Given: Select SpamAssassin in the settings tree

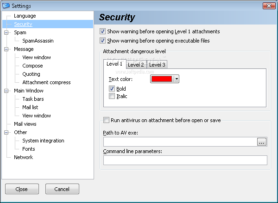Looking at the screenshot, I should coord(38,41).
